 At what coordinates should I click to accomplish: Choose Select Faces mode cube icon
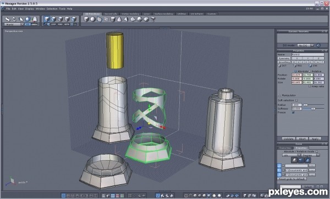pos(54,19)
